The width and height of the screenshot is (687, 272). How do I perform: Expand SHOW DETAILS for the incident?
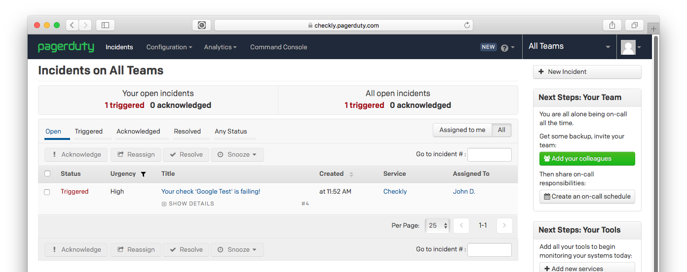point(188,204)
